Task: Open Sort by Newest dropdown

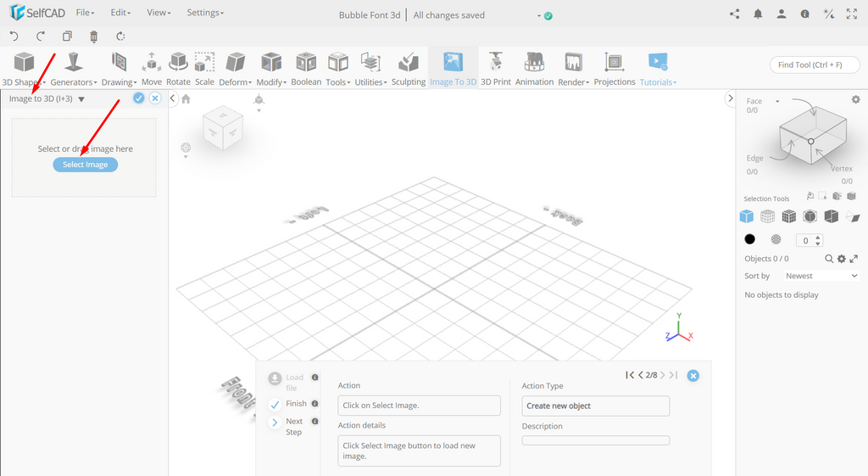Action: point(821,276)
